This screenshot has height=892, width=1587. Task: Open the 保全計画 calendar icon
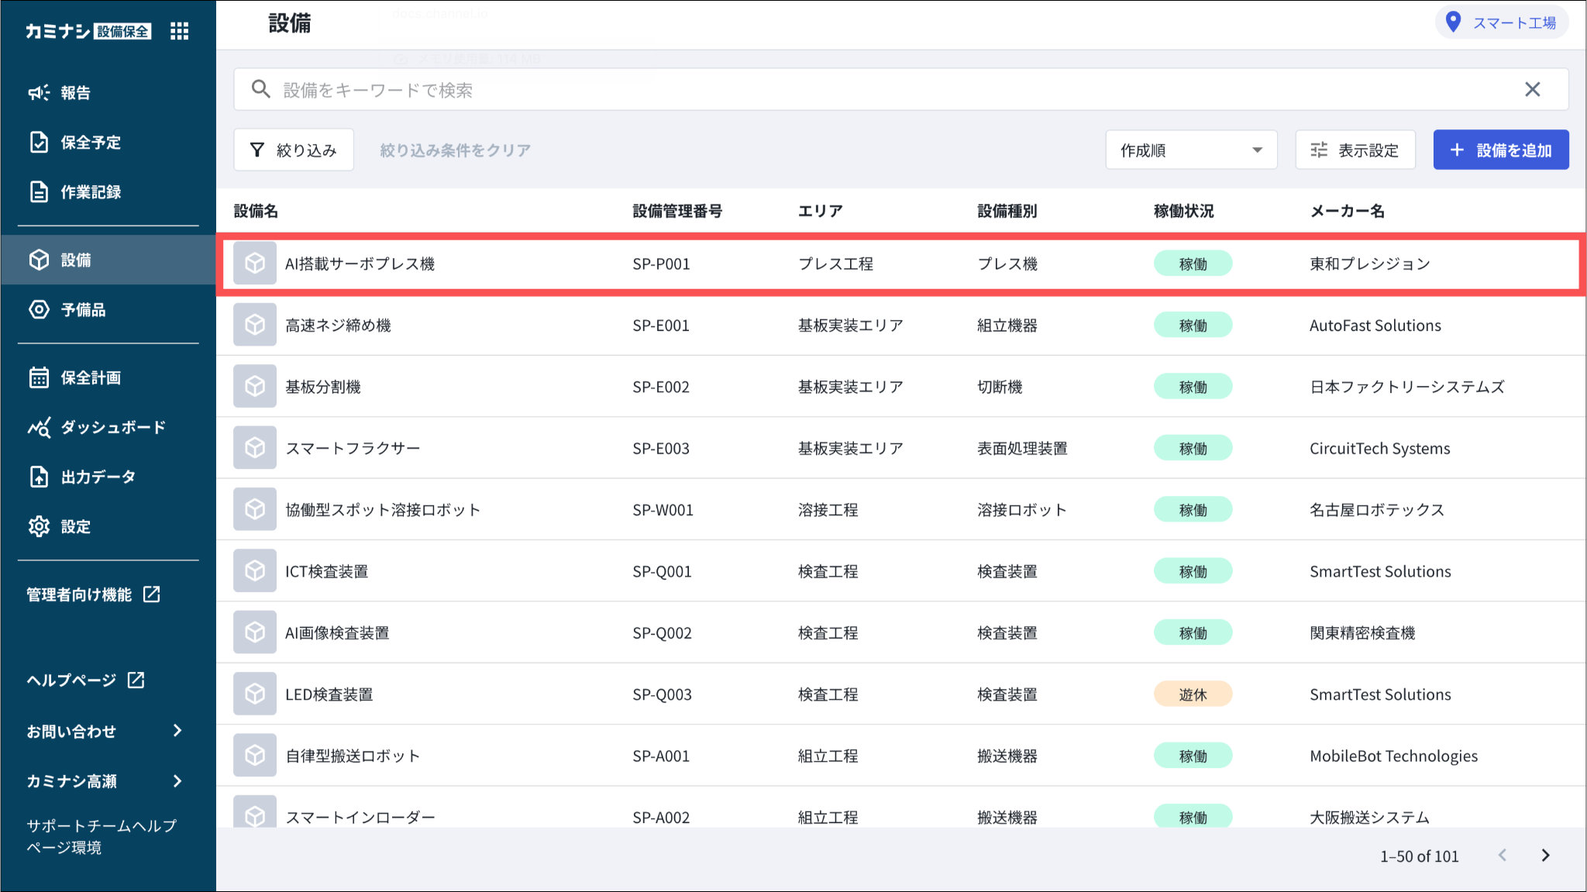pos(39,378)
